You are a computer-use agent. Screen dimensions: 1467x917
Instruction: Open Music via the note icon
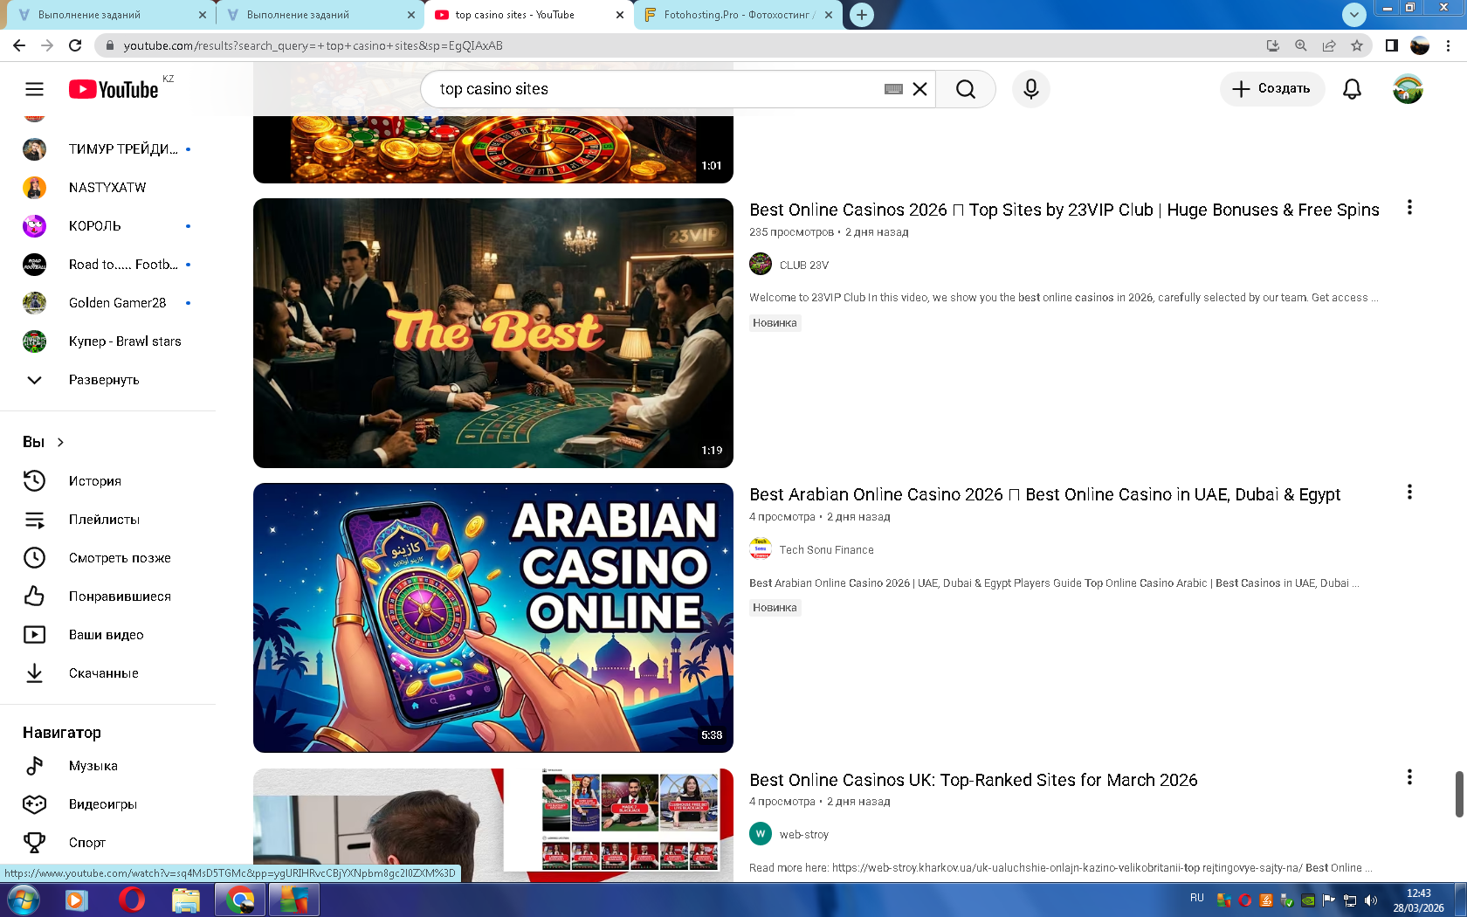[x=34, y=766]
